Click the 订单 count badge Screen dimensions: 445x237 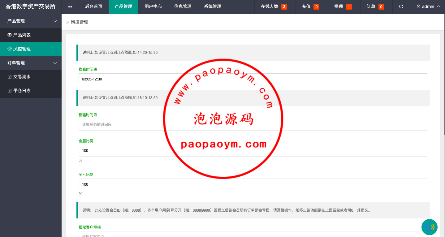(381, 7)
